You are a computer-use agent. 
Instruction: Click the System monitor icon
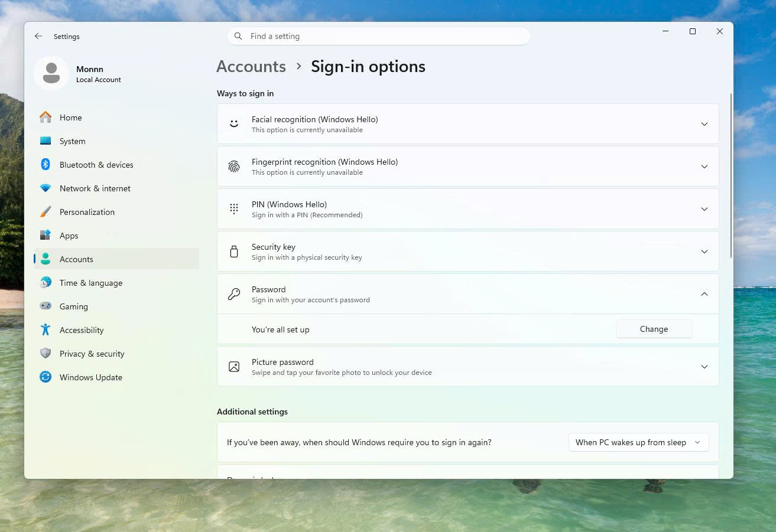(46, 141)
